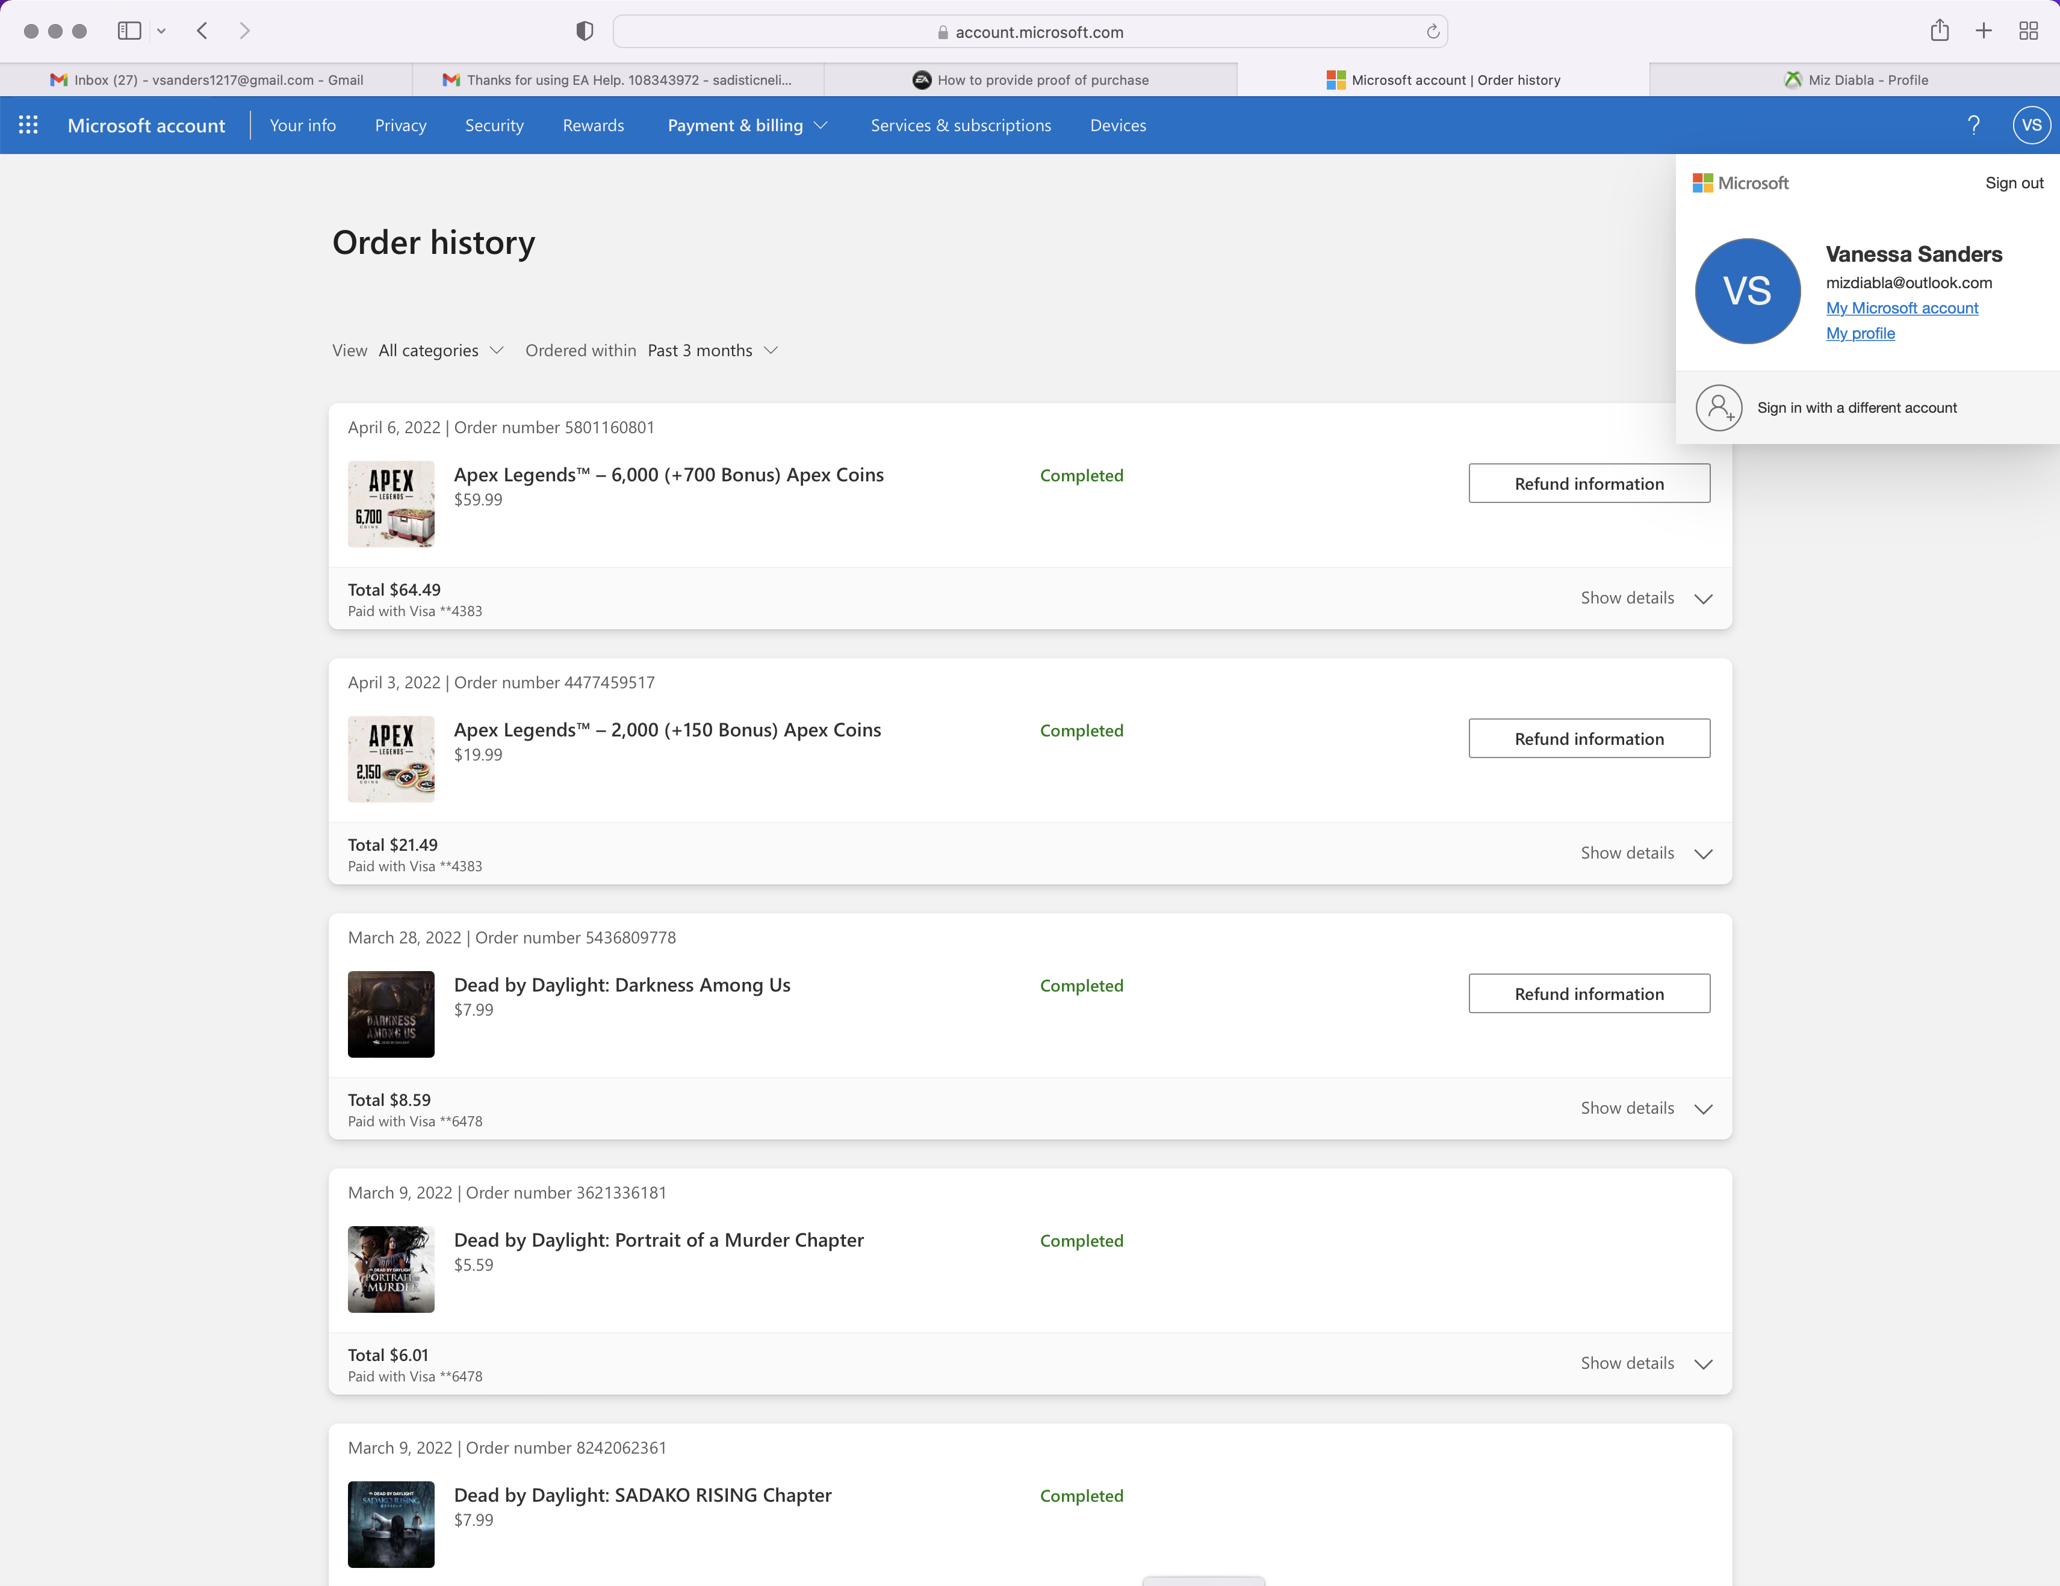Screen dimensions: 2060x1586
Task: Open the Rewards menu item
Action: 594,125
